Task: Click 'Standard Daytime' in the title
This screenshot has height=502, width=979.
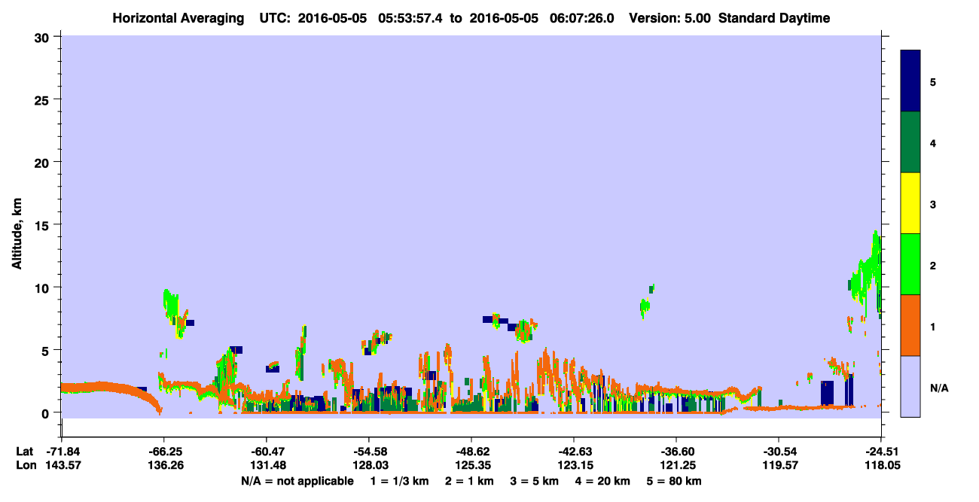Action: (774, 18)
